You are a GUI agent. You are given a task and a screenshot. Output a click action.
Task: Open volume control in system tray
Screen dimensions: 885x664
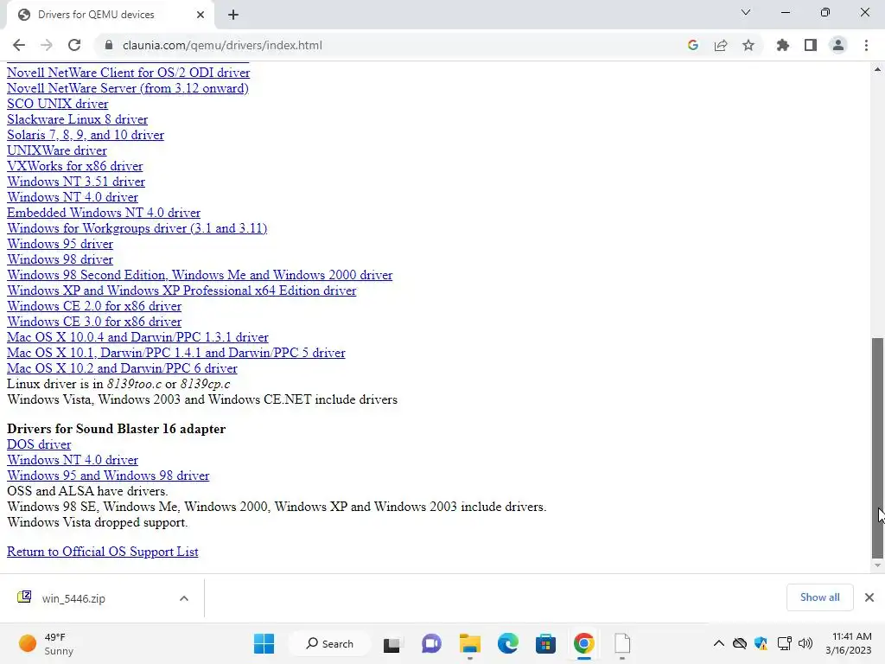(x=805, y=643)
